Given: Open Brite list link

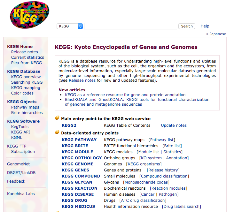Looking at the screenshot, I should click(x=172, y=146).
